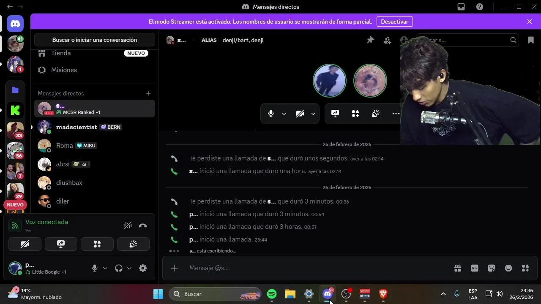
Task: Send a gift from message bar
Action: [458, 268]
